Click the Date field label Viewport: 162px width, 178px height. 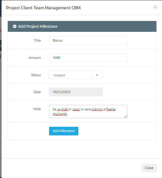click(37, 92)
